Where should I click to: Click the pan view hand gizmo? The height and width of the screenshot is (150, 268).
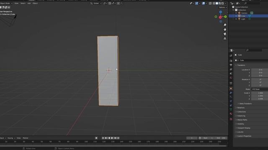[225, 30]
